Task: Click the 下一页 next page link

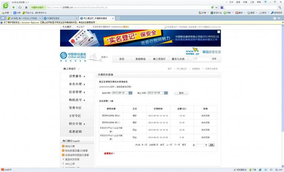Action: click(177, 145)
